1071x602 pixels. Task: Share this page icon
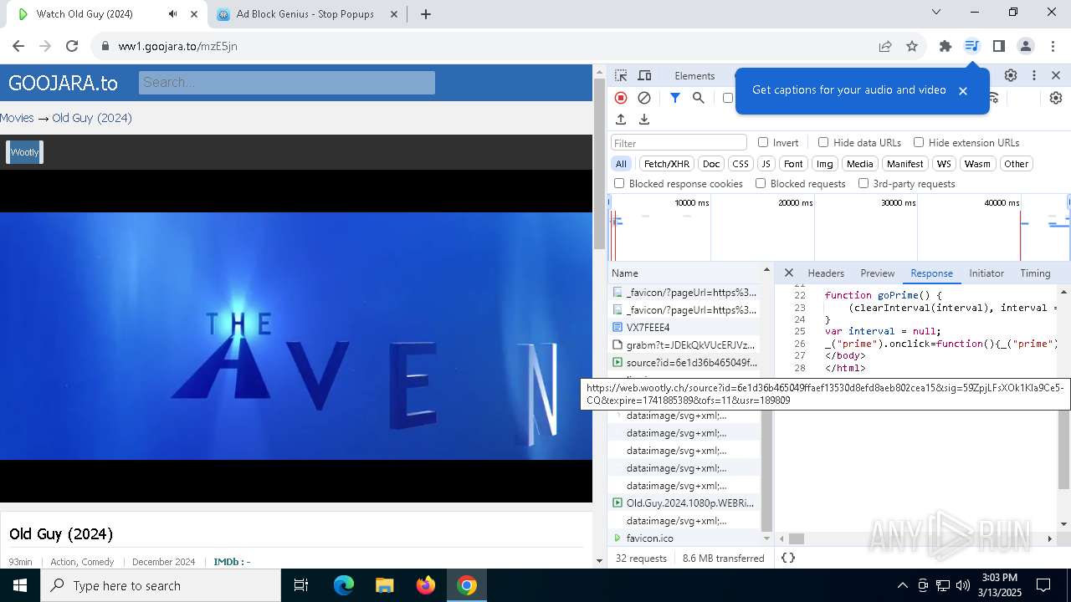coord(885,46)
